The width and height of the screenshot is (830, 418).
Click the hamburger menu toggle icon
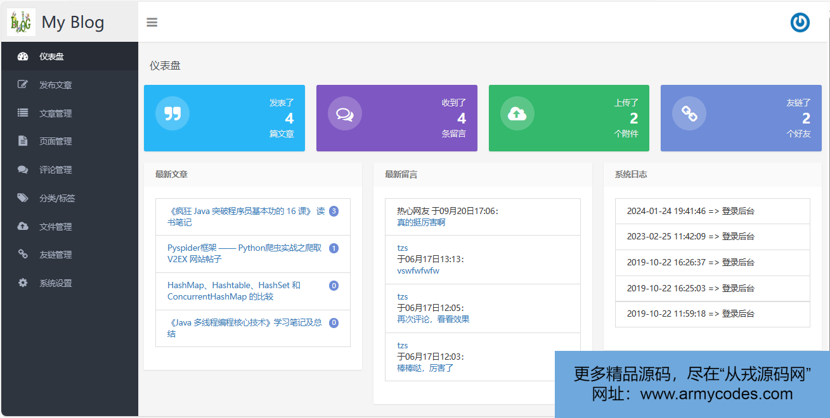pyautogui.click(x=152, y=22)
